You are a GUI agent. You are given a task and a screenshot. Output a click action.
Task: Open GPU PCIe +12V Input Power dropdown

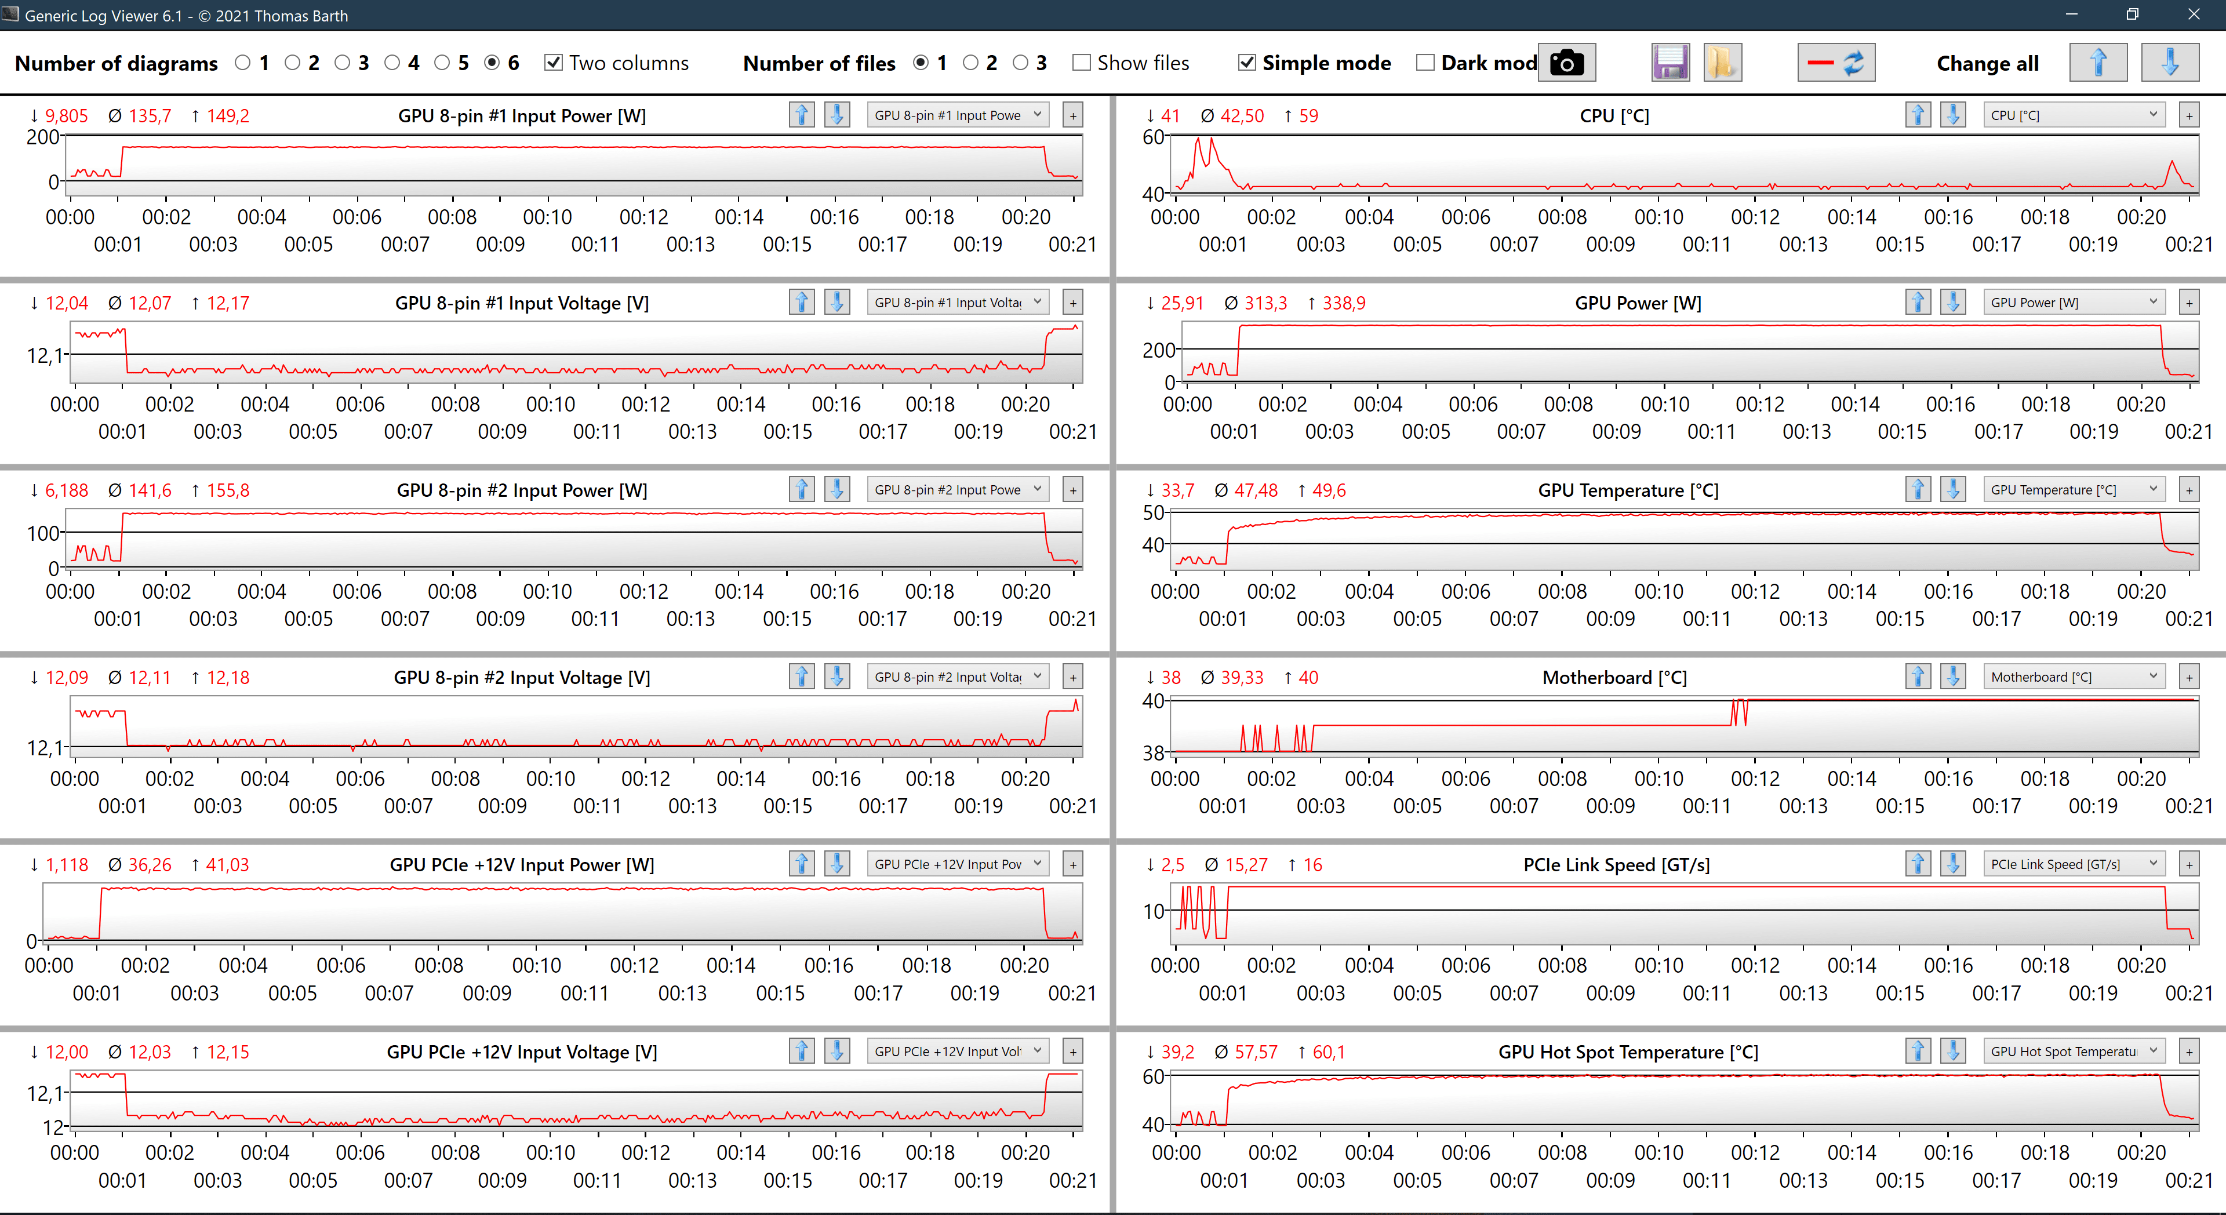tap(958, 864)
